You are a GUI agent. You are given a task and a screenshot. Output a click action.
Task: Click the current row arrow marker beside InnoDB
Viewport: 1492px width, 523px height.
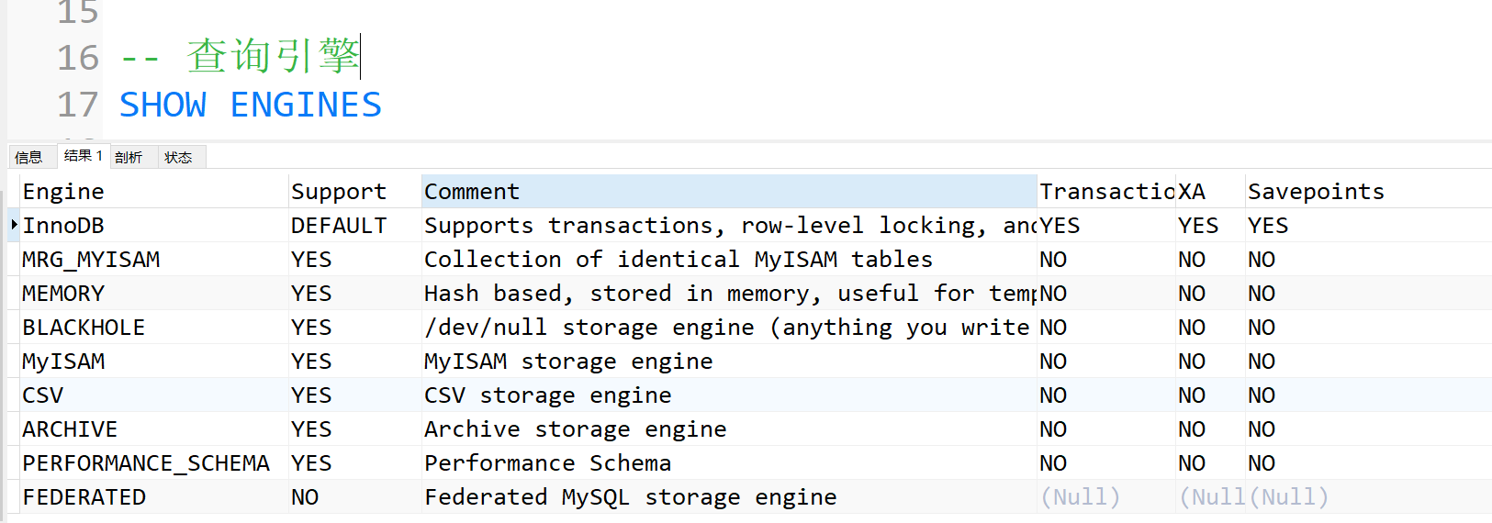[x=14, y=225]
